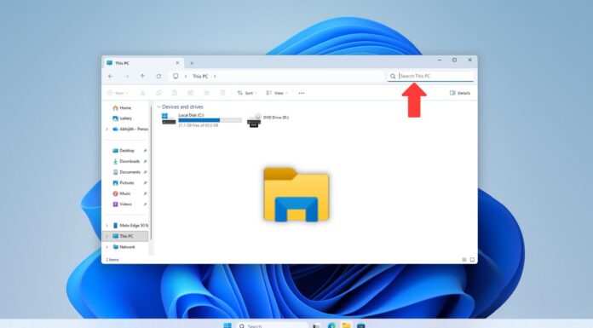Click the Rename toolbar icon
593x328 pixels.
[191, 93]
